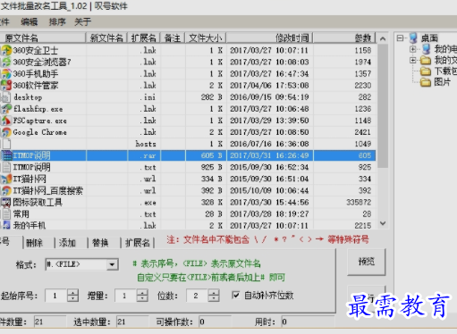
Task: Switch to the 扩展名 tab
Action: point(138,243)
